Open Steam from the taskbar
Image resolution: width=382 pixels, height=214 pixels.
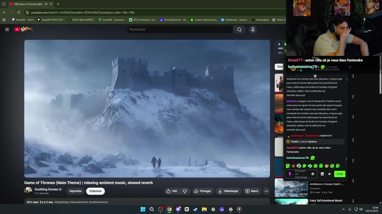(x=195, y=209)
